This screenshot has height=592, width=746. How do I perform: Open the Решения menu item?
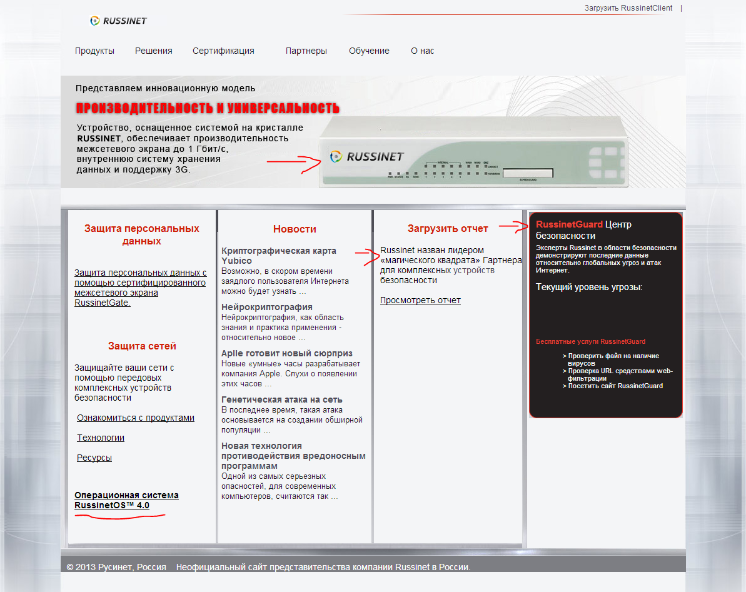click(x=154, y=51)
